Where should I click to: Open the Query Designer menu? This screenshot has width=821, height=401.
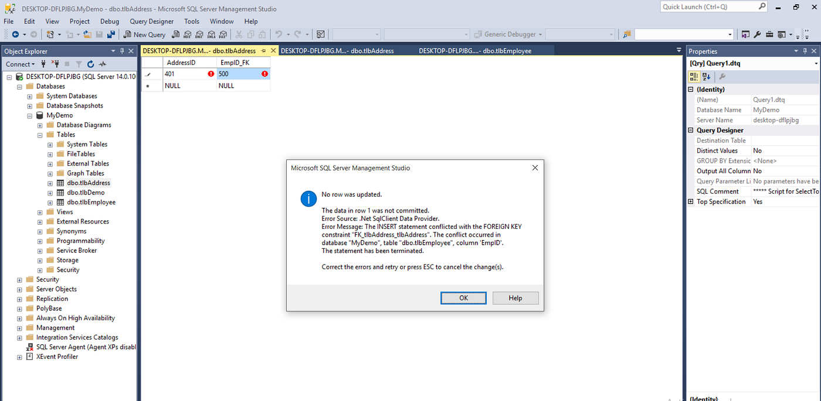(151, 21)
